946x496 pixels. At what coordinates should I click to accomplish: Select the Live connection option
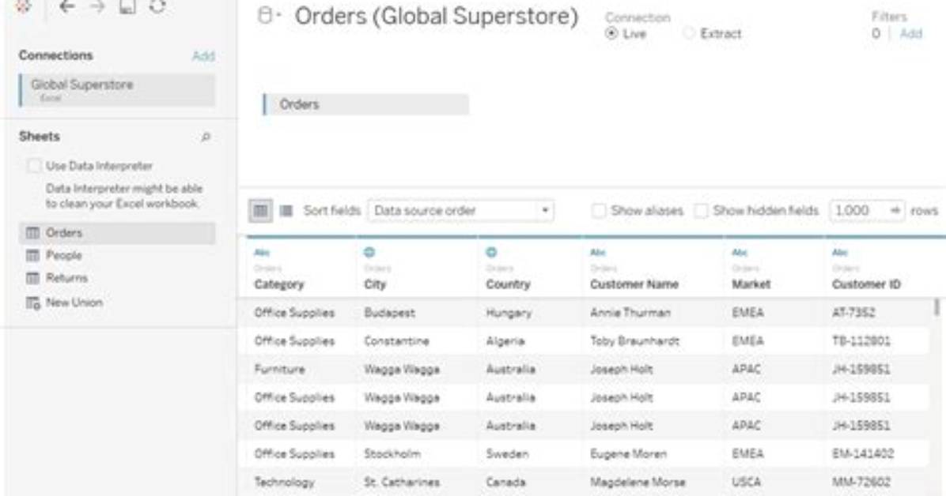[x=611, y=34]
